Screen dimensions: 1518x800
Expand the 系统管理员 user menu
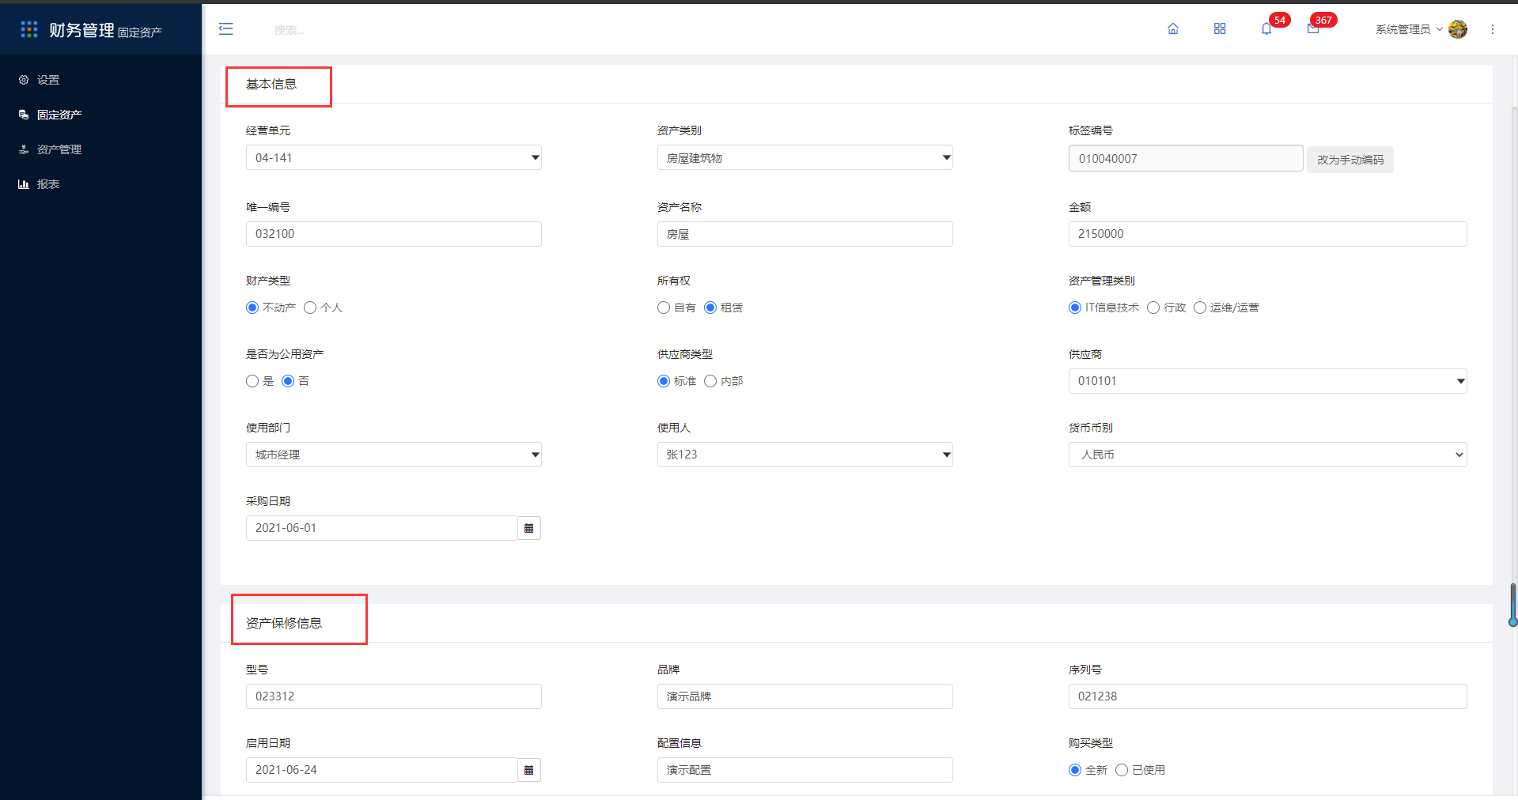1409,29
